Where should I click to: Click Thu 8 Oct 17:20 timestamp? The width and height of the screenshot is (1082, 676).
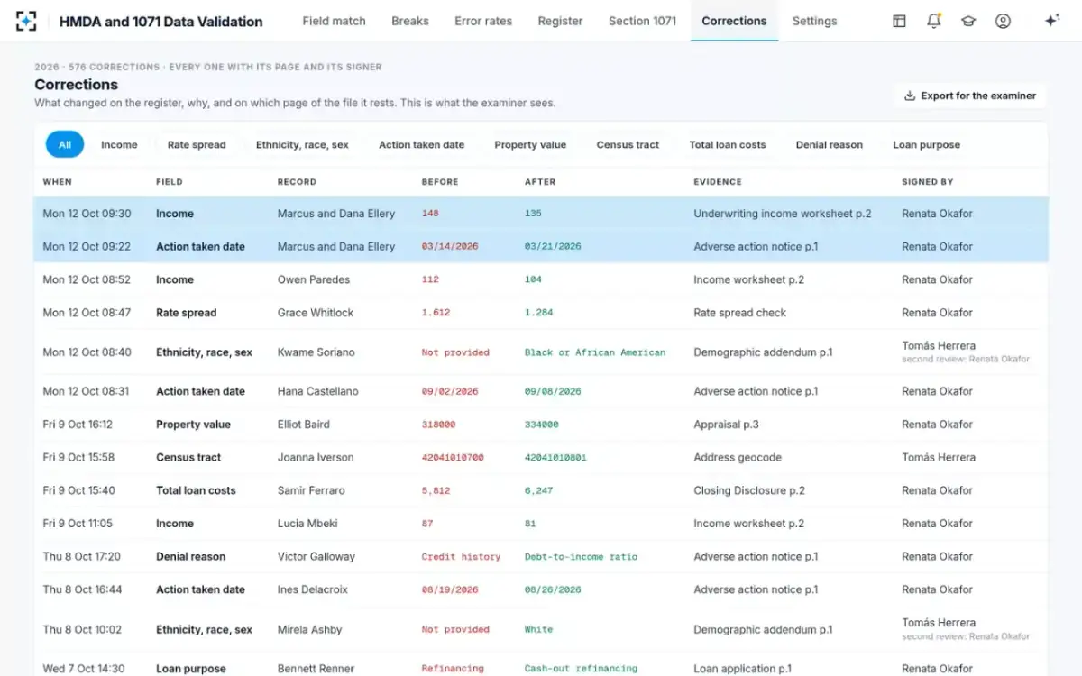tap(81, 557)
